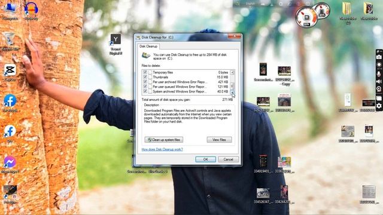Click the files list scroll up arrow
The height and width of the screenshot is (215, 383).
click(232, 72)
